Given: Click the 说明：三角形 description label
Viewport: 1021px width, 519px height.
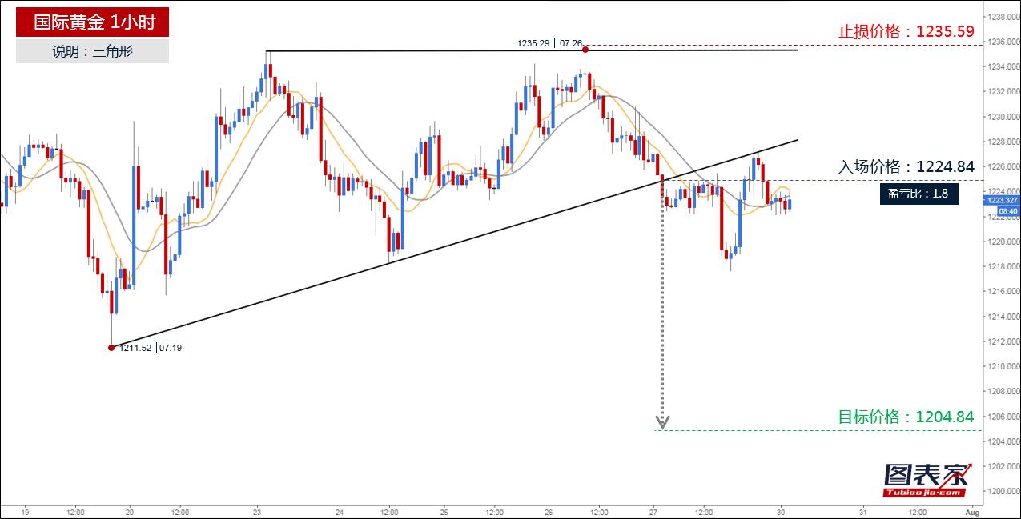Looking at the screenshot, I should click(x=93, y=51).
